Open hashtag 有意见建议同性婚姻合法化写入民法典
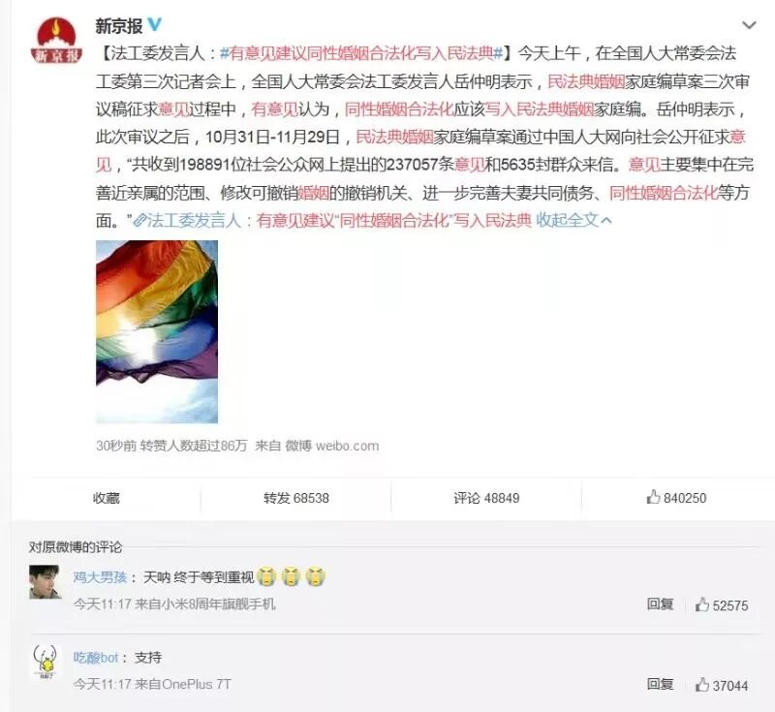775x712 pixels. [361, 53]
